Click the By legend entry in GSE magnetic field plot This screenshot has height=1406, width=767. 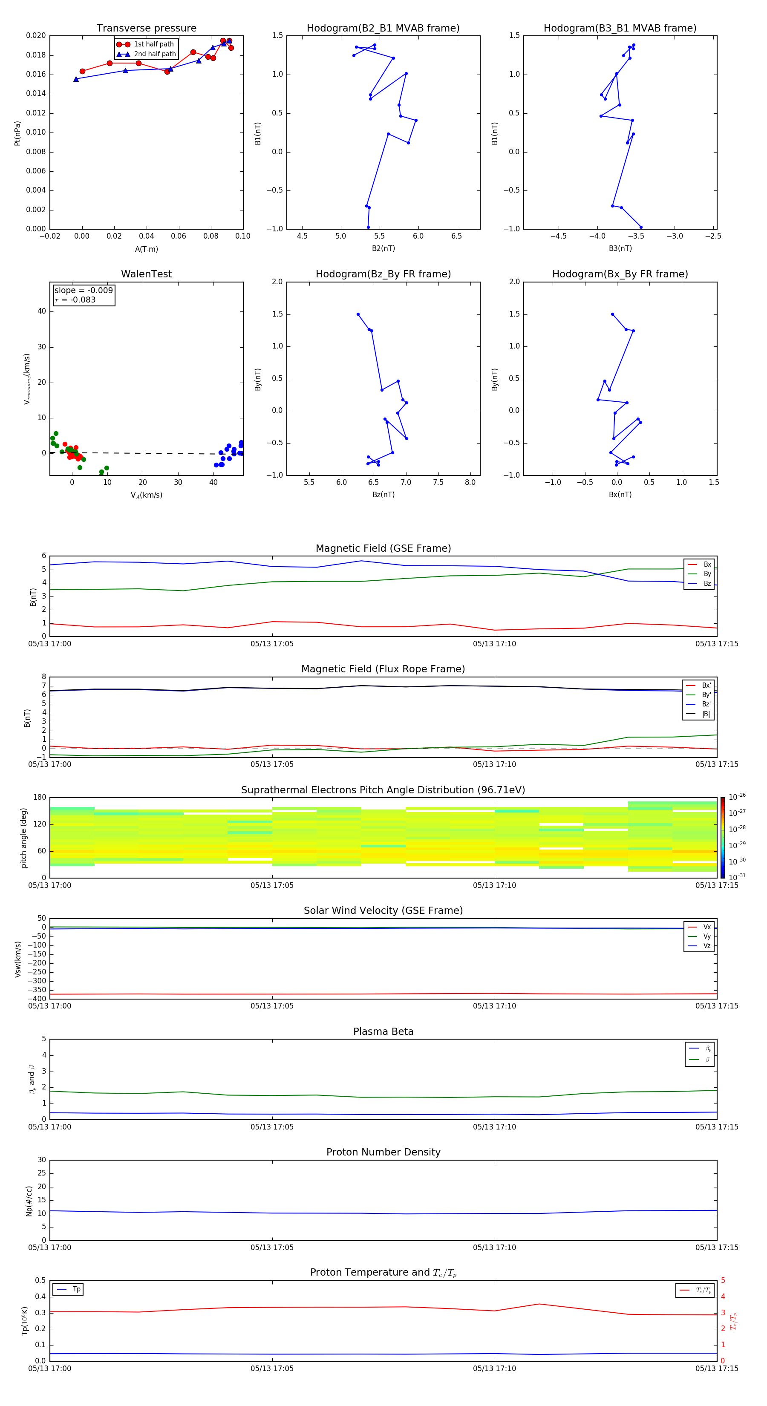coord(699,573)
